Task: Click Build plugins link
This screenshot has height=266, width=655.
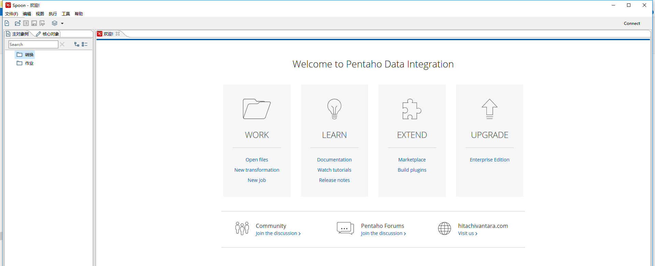Action: pyautogui.click(x=412, y=170)
